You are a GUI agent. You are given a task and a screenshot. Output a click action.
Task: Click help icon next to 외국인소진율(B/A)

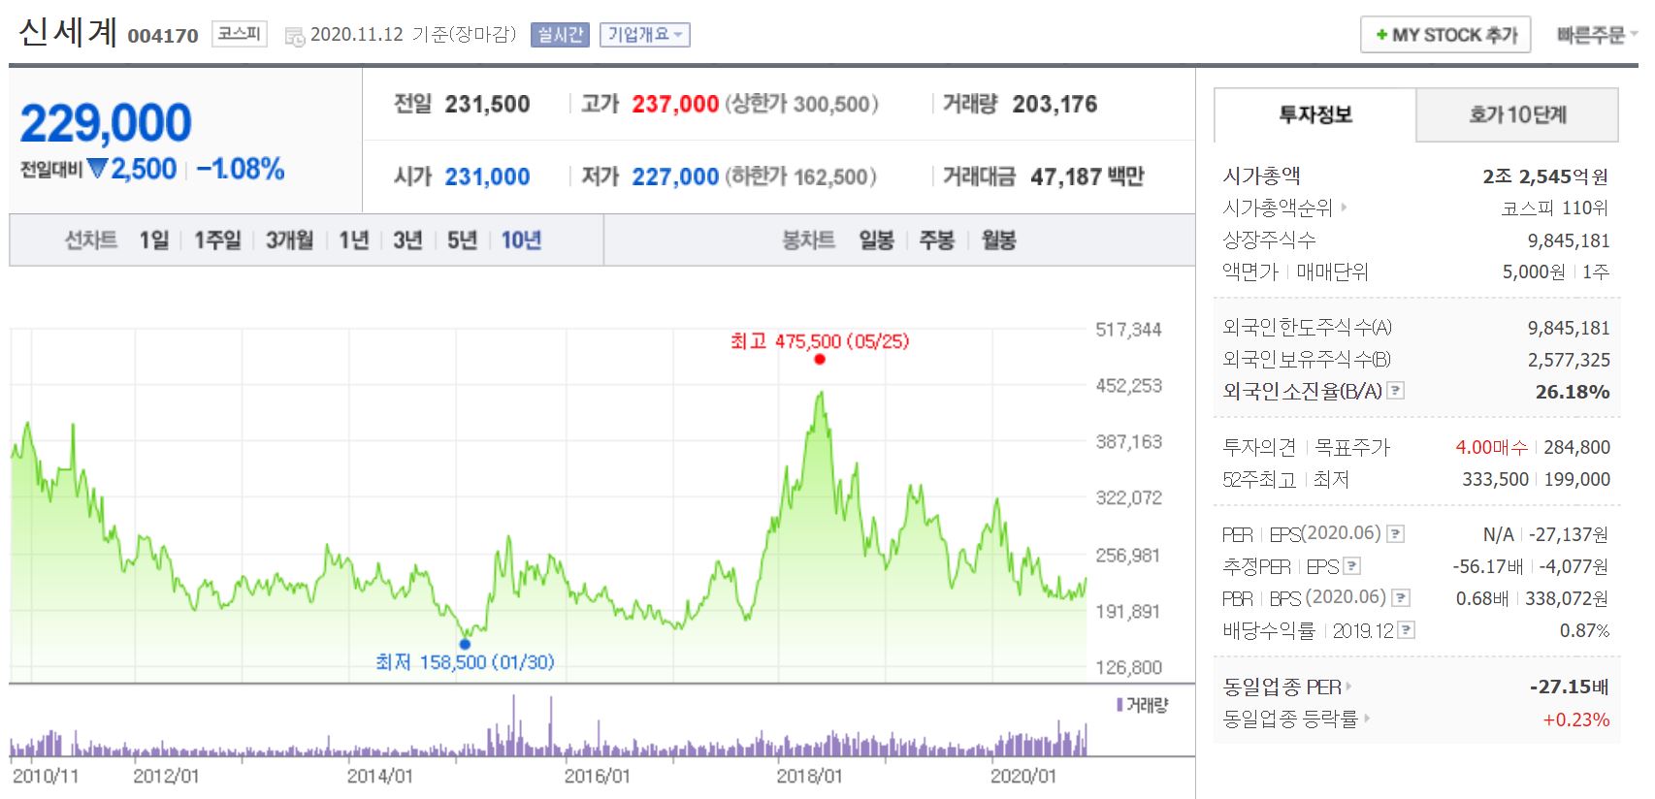pos(1396,391)
